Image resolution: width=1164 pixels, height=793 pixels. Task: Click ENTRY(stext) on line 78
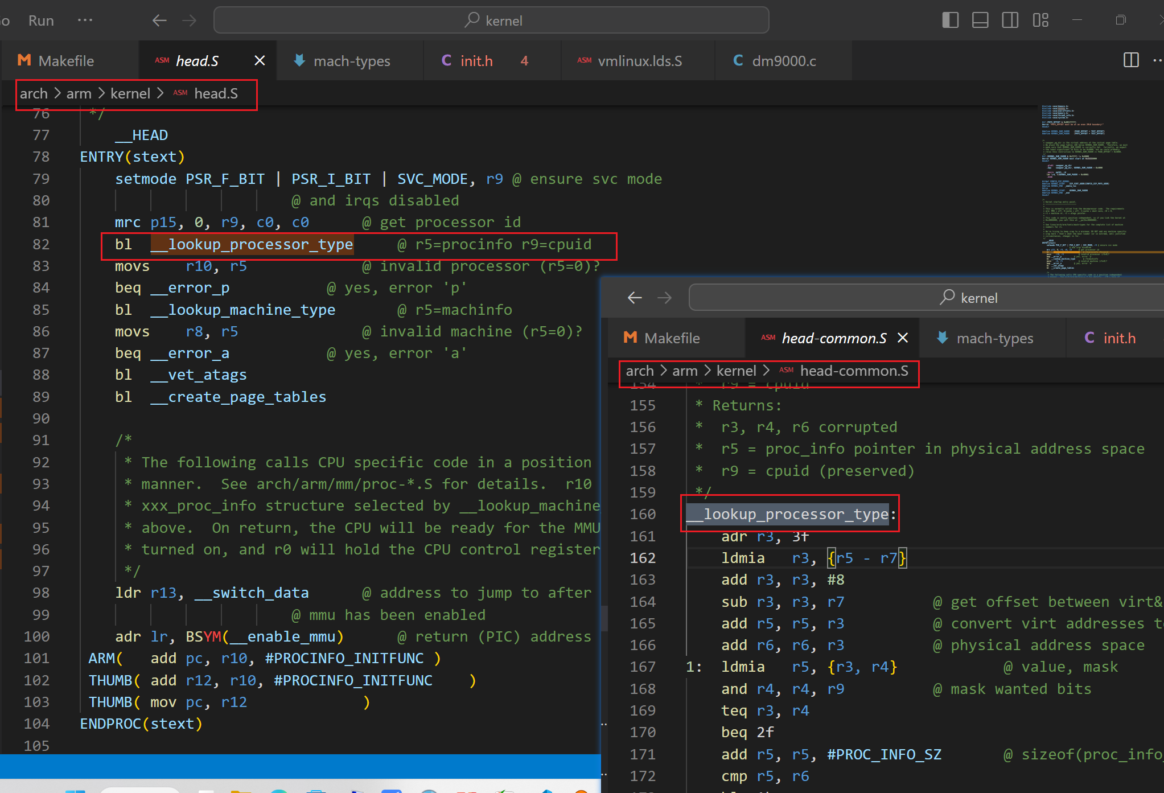tap(132, 157)
